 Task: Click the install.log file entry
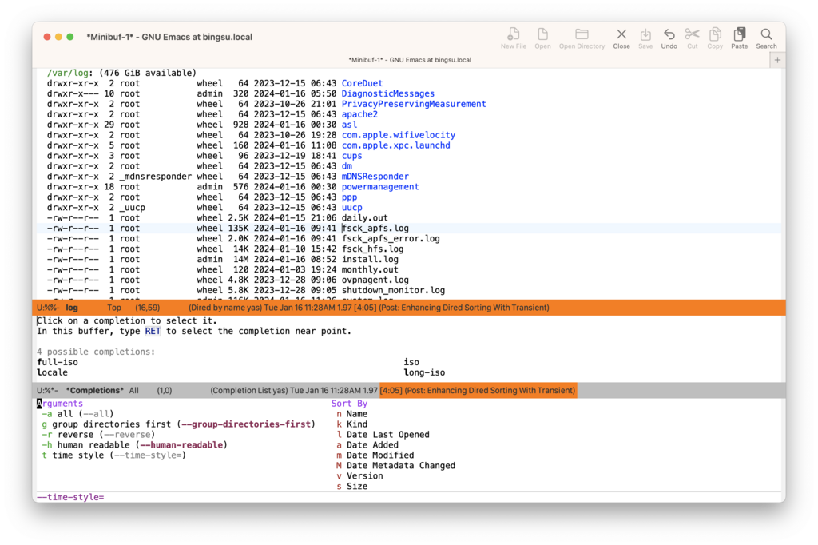370,260
